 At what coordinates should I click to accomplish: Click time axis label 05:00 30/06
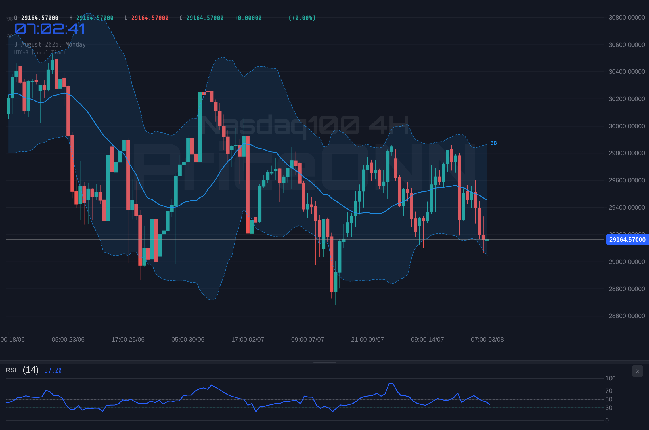(x=188, y=340)
